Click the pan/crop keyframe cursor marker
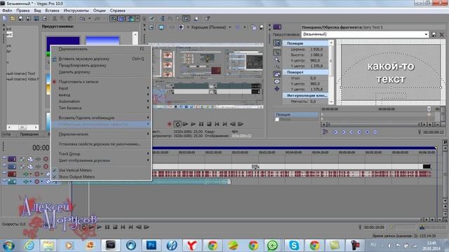 (429, 109)
